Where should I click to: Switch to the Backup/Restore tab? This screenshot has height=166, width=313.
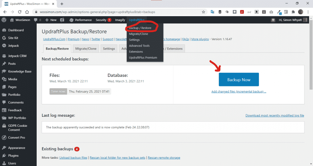57,49
